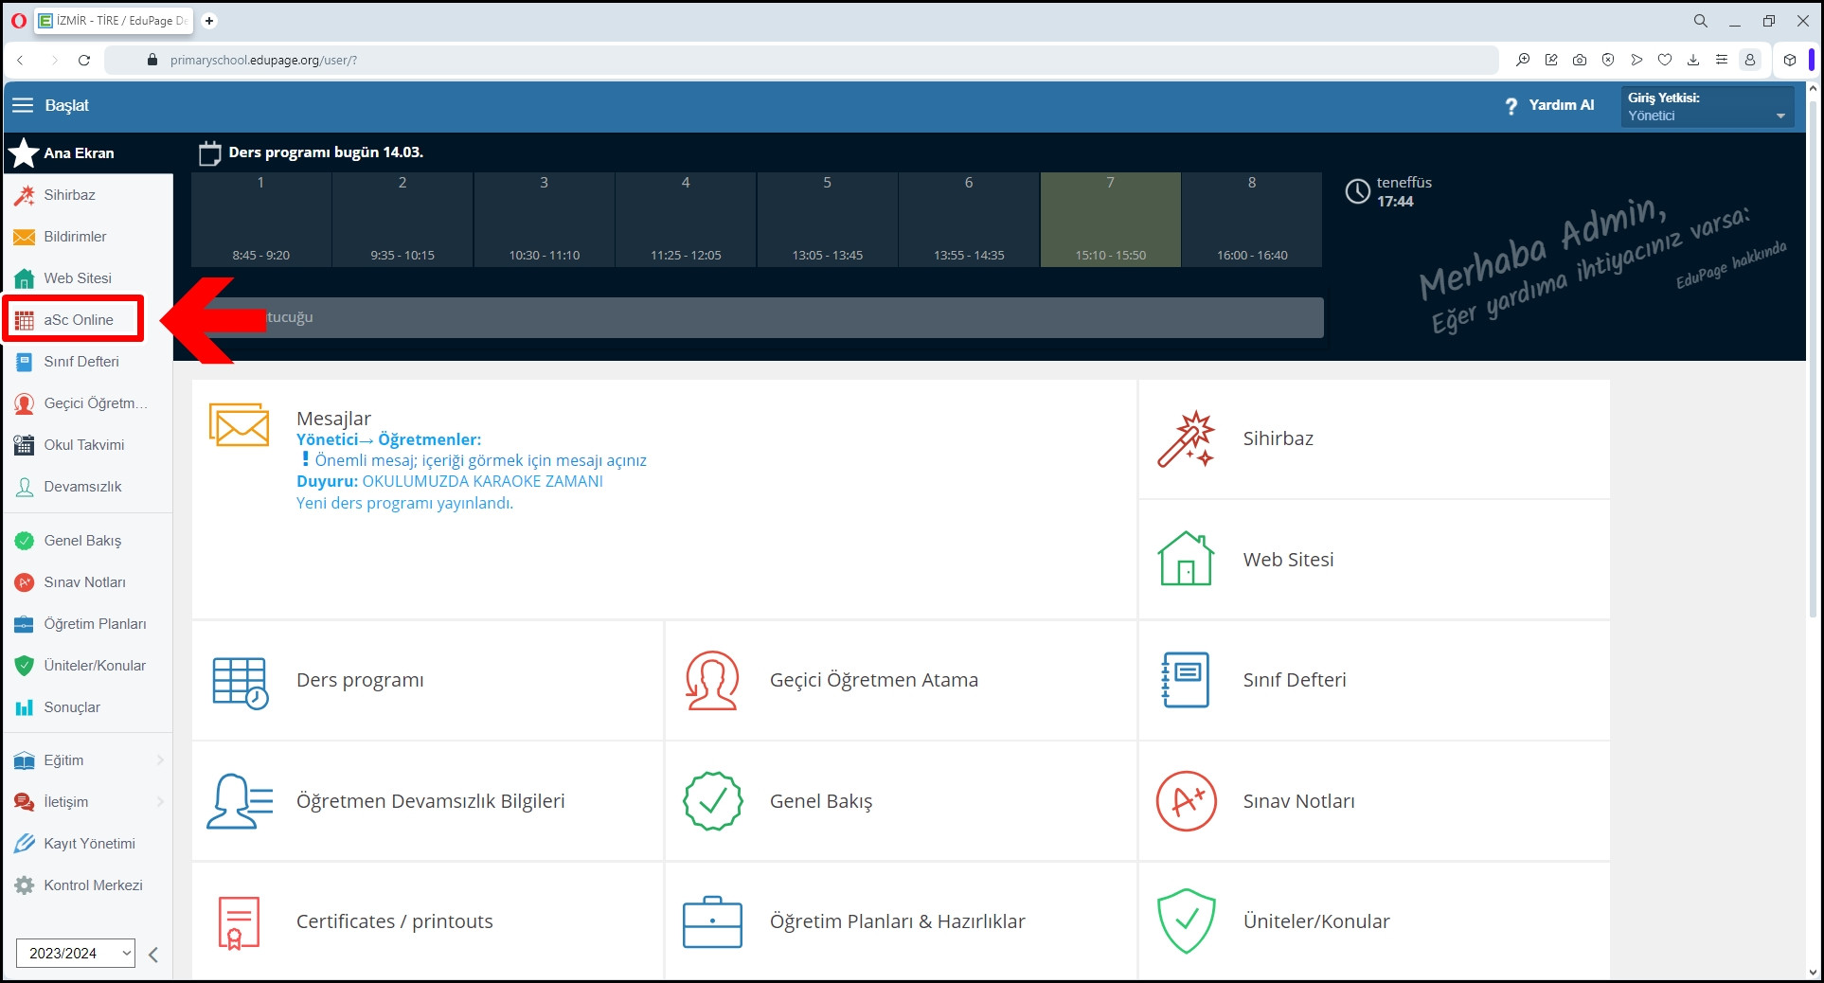Screen dimensions: 1824x983
Task: Click the Opera heart bookmark icon
Action: tap(1665, 60)
